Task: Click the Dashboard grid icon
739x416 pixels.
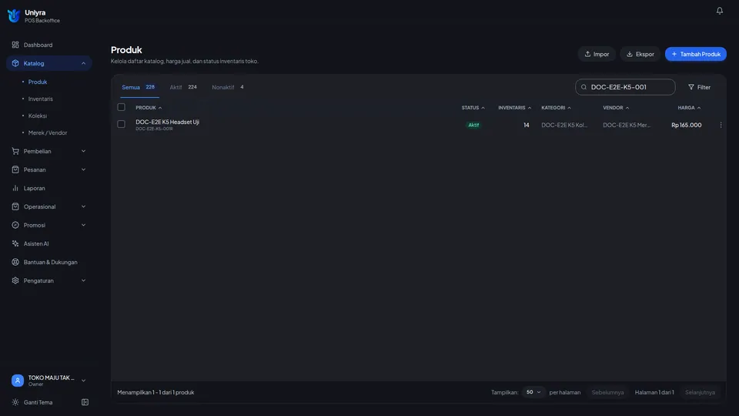Action: point(15,45)
